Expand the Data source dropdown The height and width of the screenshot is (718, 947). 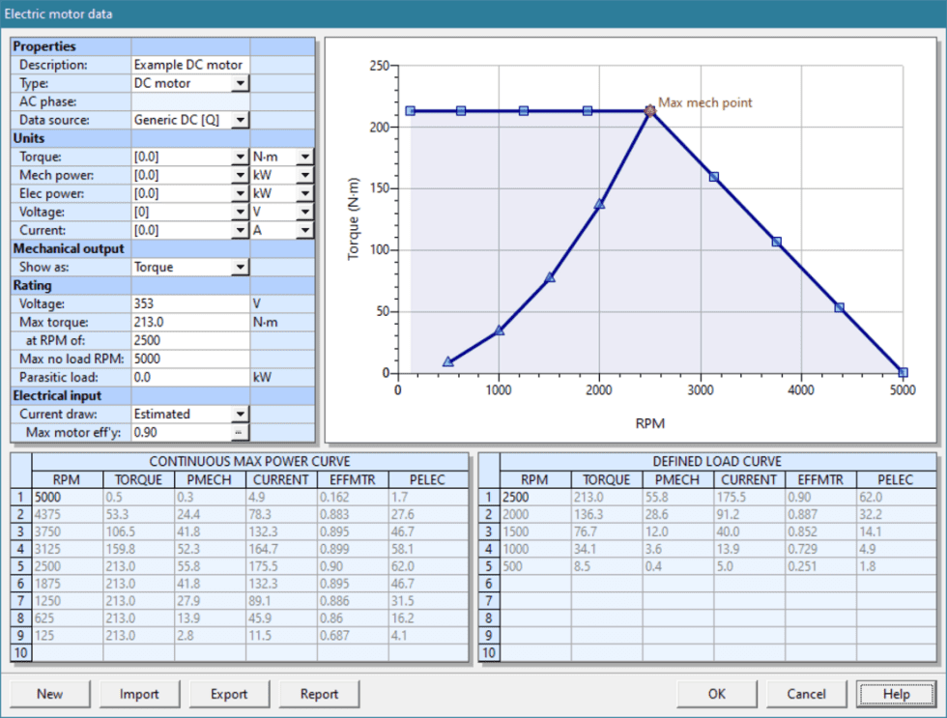pos(240,120)
